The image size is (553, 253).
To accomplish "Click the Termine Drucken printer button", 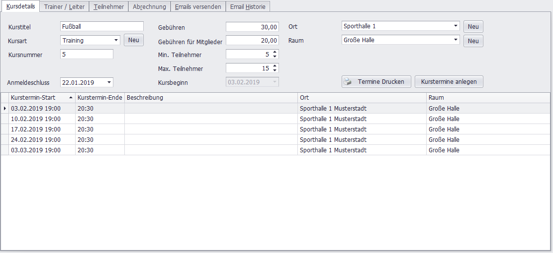I will coord(376,82).
